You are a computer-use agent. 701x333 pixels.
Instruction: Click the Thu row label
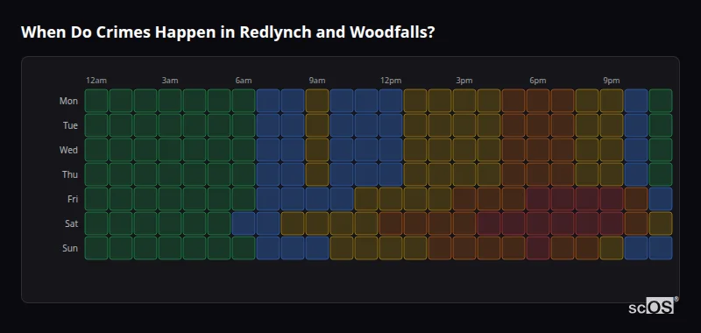point(70,174)
